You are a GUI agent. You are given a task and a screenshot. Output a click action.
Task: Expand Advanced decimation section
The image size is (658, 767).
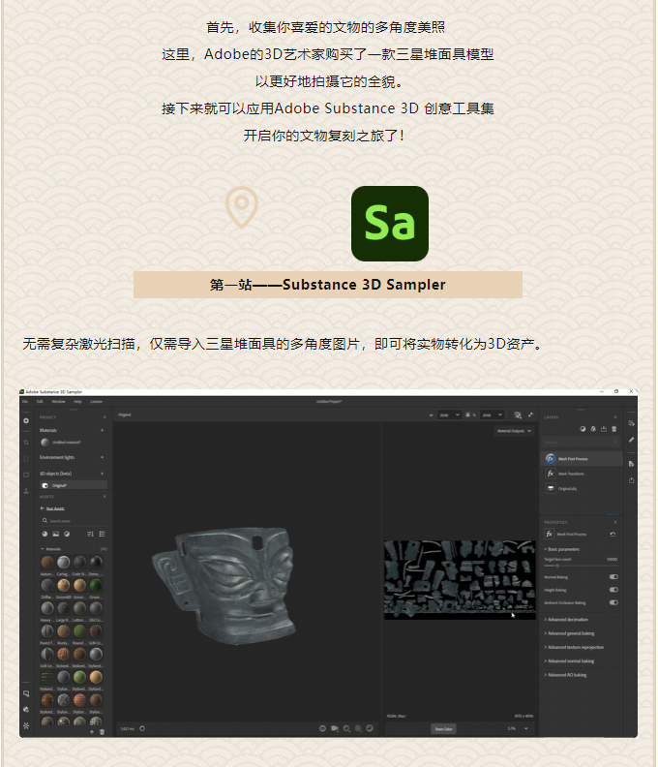566,620
